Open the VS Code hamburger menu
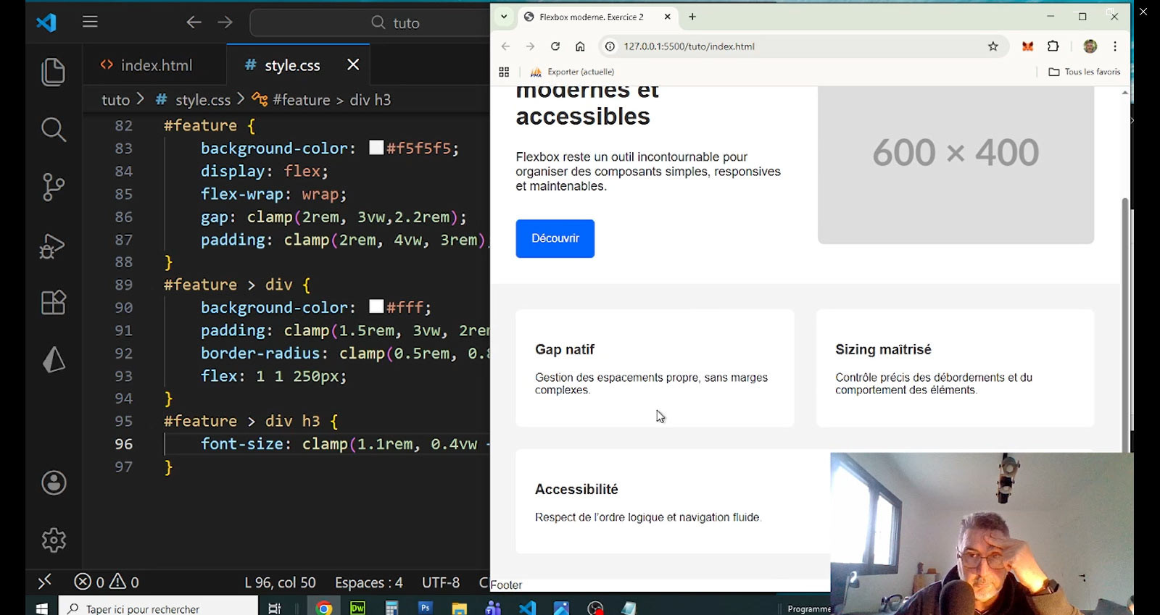This screenshot has width=1160, height=615. pos(90,22)
